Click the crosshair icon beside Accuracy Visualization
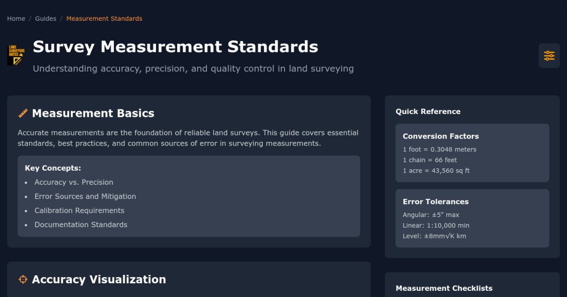Screen dimensions: 567x297 [x=23, y=280]
